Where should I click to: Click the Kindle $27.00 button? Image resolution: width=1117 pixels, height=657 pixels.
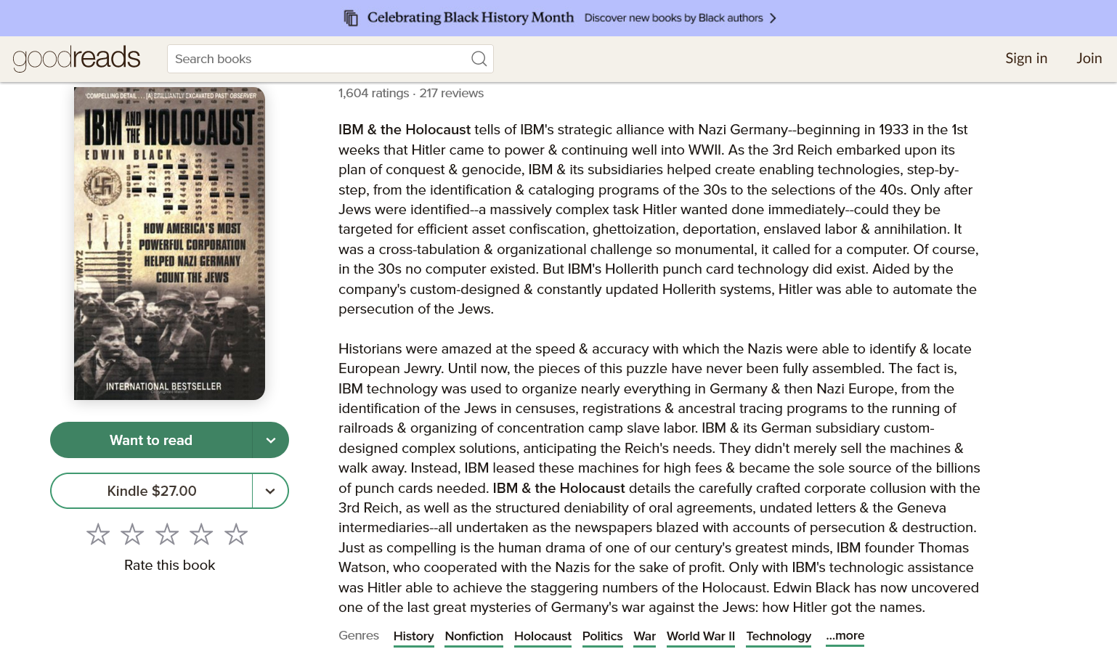[x=152, y=491]
